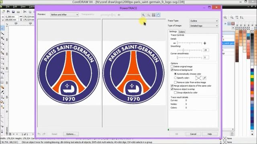Open the Preview Before and After dropdown
This screenshot has width=257, height=144.
tap(64, 14)
